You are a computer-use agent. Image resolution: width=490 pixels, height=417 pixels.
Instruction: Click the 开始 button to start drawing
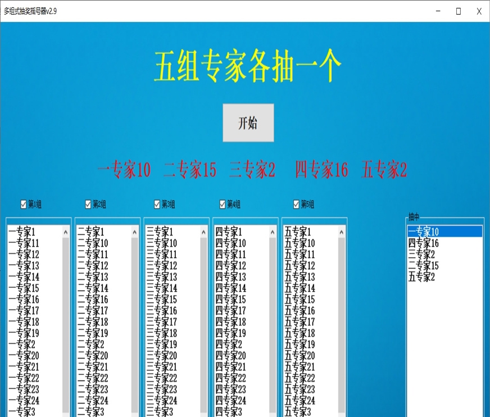pos(248,123)
